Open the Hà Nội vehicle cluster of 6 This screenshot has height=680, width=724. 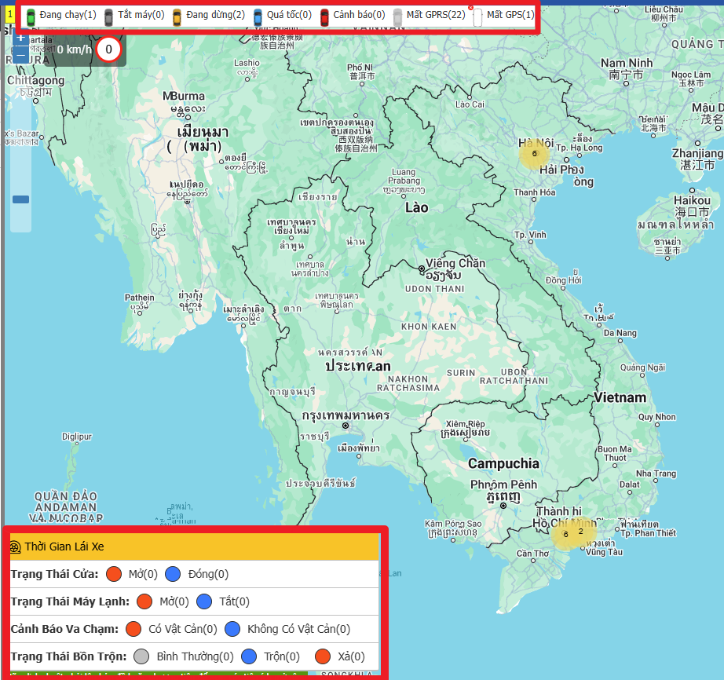tap(534, 154)
